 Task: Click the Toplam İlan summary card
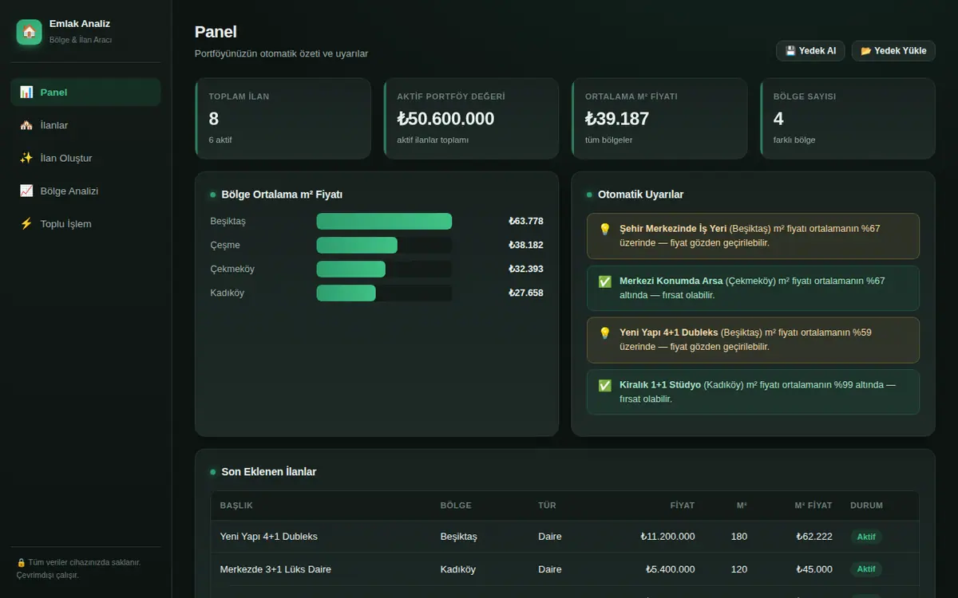(283, 118)
